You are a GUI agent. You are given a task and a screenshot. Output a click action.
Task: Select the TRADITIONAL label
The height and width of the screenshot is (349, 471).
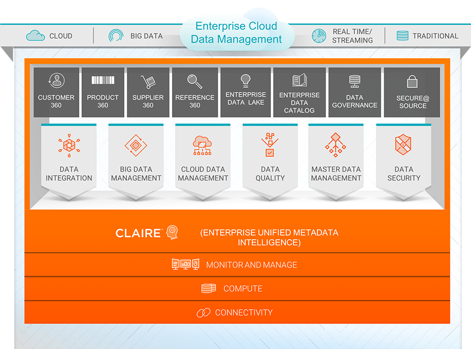coord(435,36)
